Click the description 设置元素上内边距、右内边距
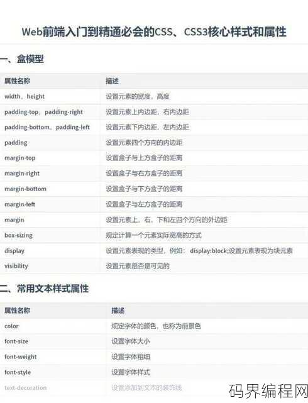The width and height of the screenshot is (308, 403). coord(147,112)
